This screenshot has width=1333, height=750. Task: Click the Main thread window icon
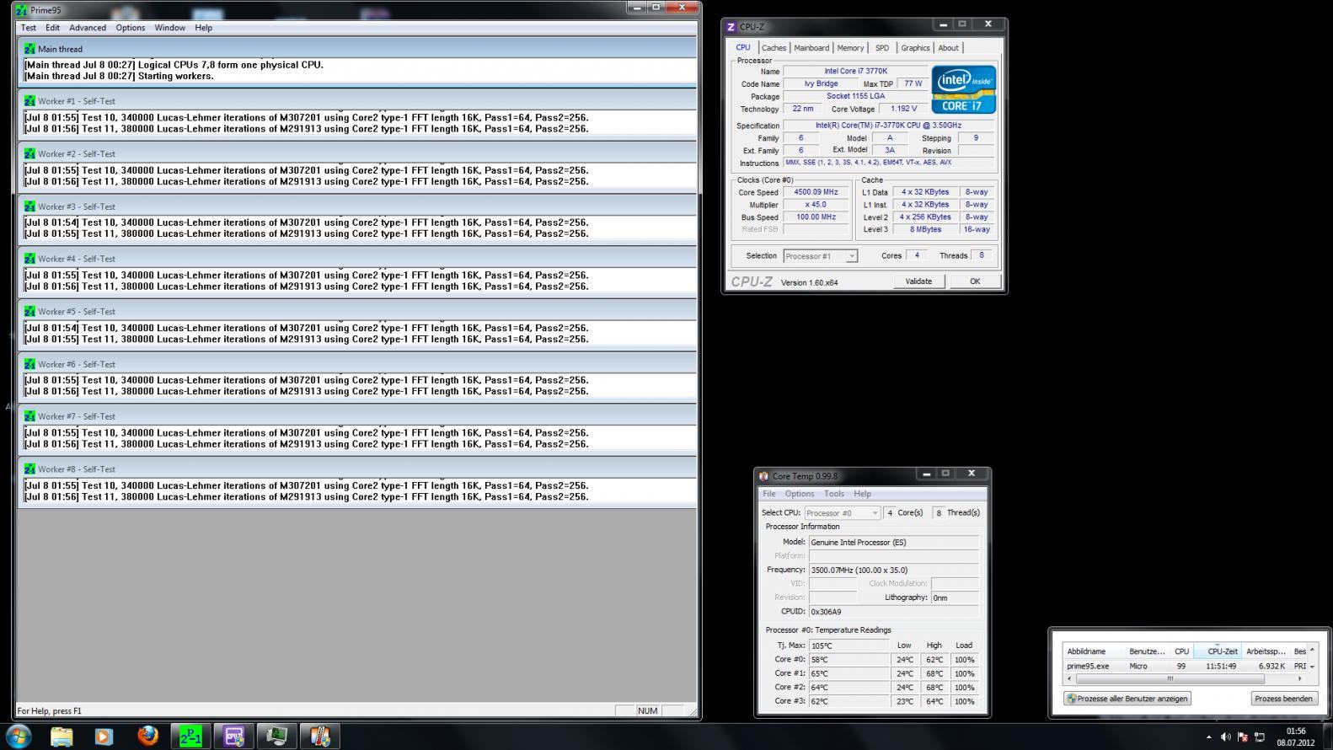(30, 49)
